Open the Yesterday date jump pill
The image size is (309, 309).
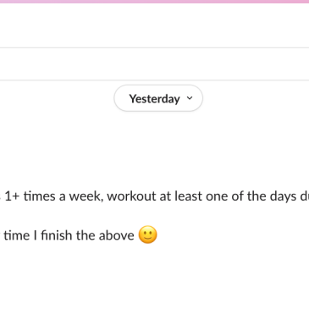tap(158, 98)
